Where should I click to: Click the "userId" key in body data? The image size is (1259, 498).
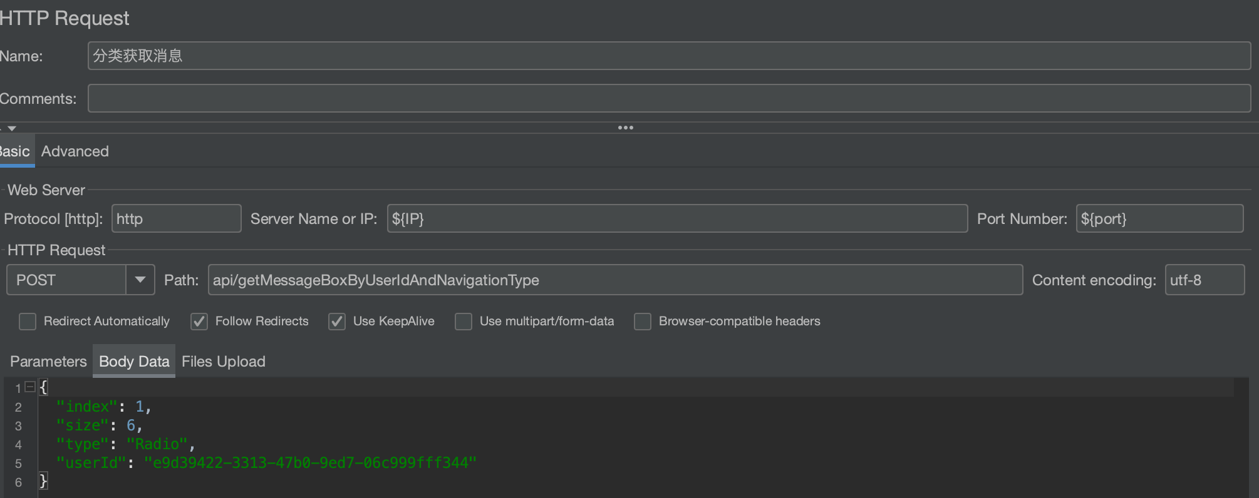[91, 463]
